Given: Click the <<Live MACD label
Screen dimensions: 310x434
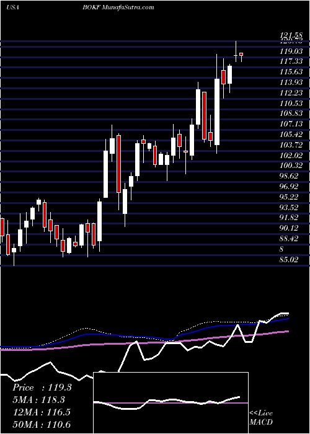Looking at the screenshot, I should [x=261, y=418].
